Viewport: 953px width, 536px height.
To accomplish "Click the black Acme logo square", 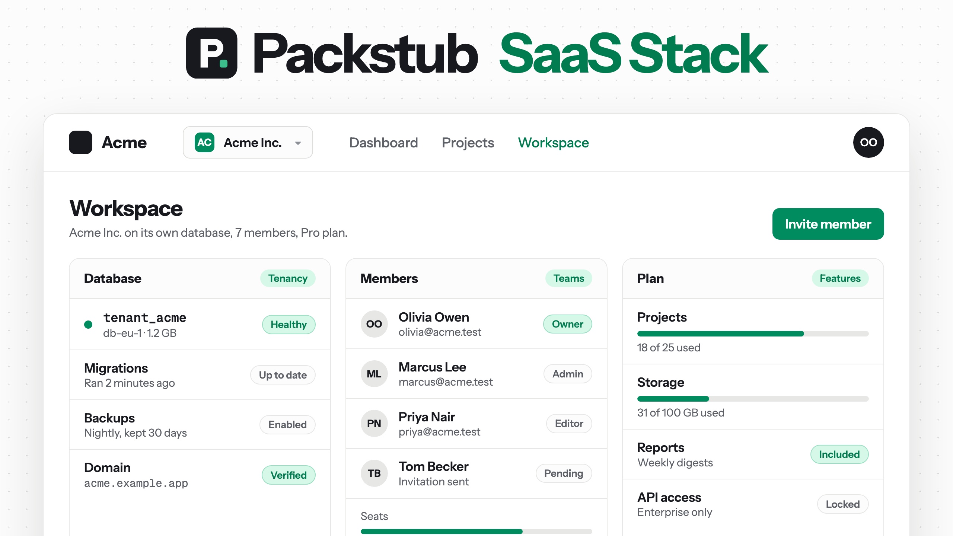I will [80, 142].
